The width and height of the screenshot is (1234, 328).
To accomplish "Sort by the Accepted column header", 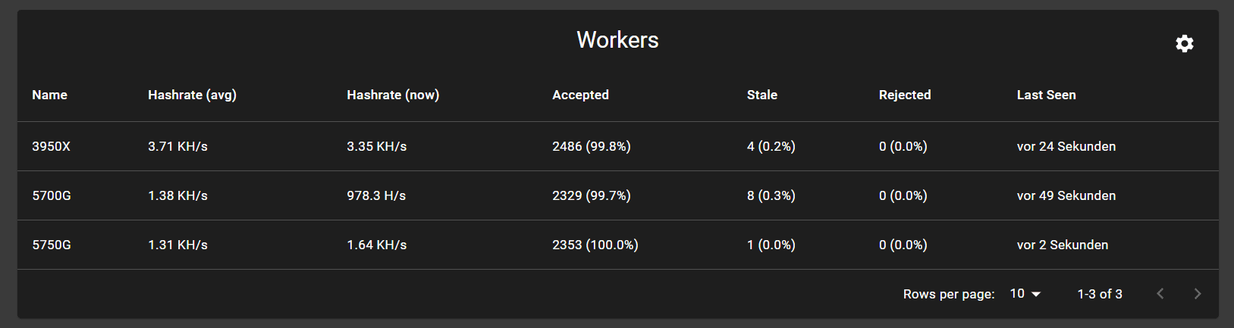I will point(580,95).
